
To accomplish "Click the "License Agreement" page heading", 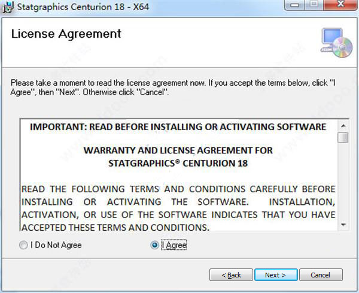I will (x=66, y=34).
